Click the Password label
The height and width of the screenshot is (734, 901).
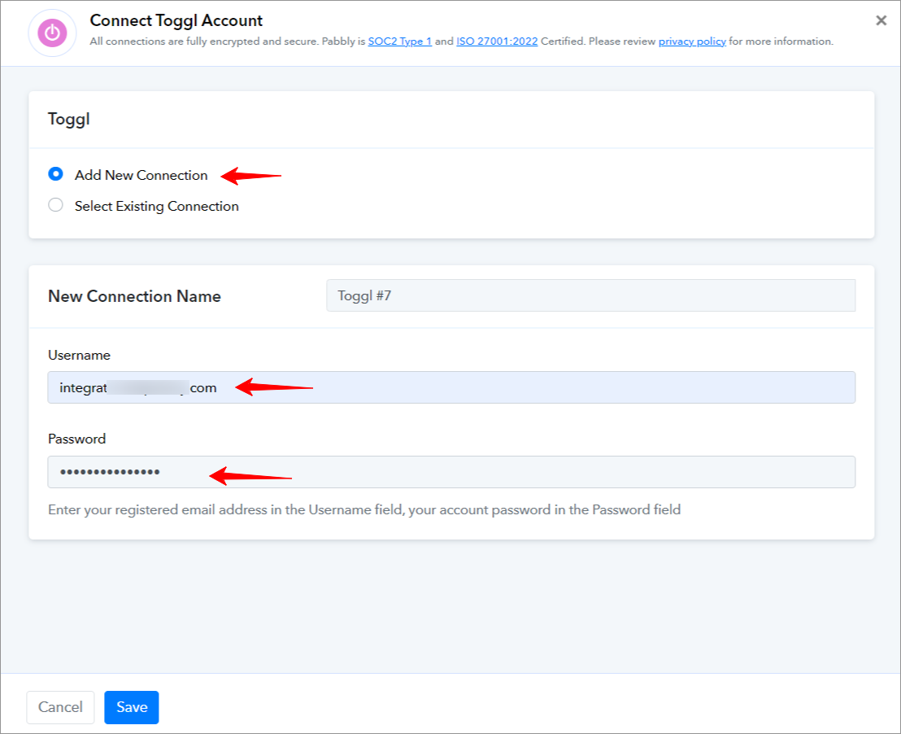click(x=76, y=439)
